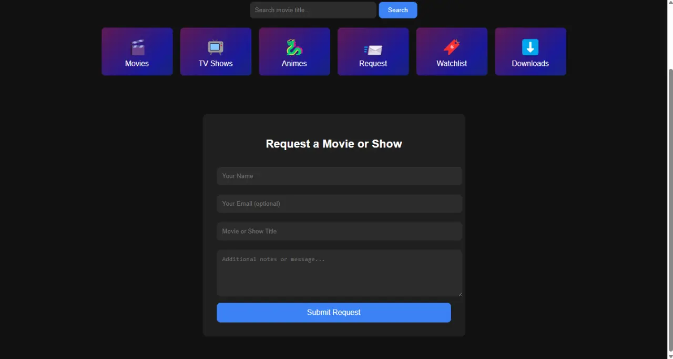Click the TV Shows television icon
The width and height of the screenshot is (673, 359).
(x=216, y=47)
